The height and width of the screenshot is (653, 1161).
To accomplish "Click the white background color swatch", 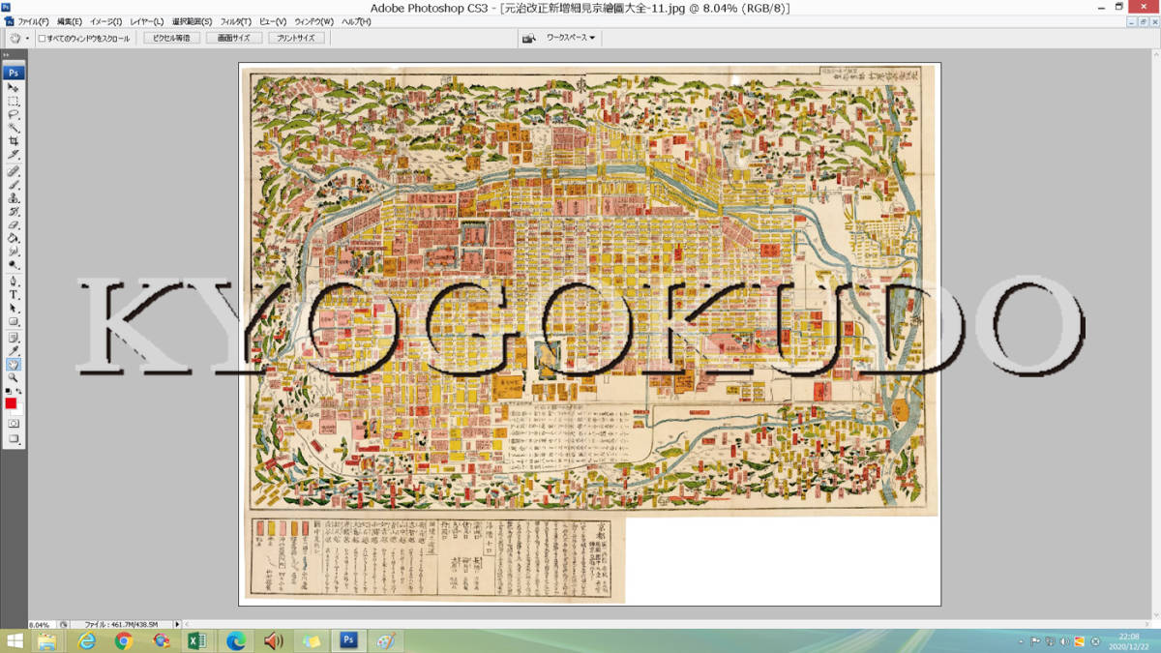I will 17,409.
